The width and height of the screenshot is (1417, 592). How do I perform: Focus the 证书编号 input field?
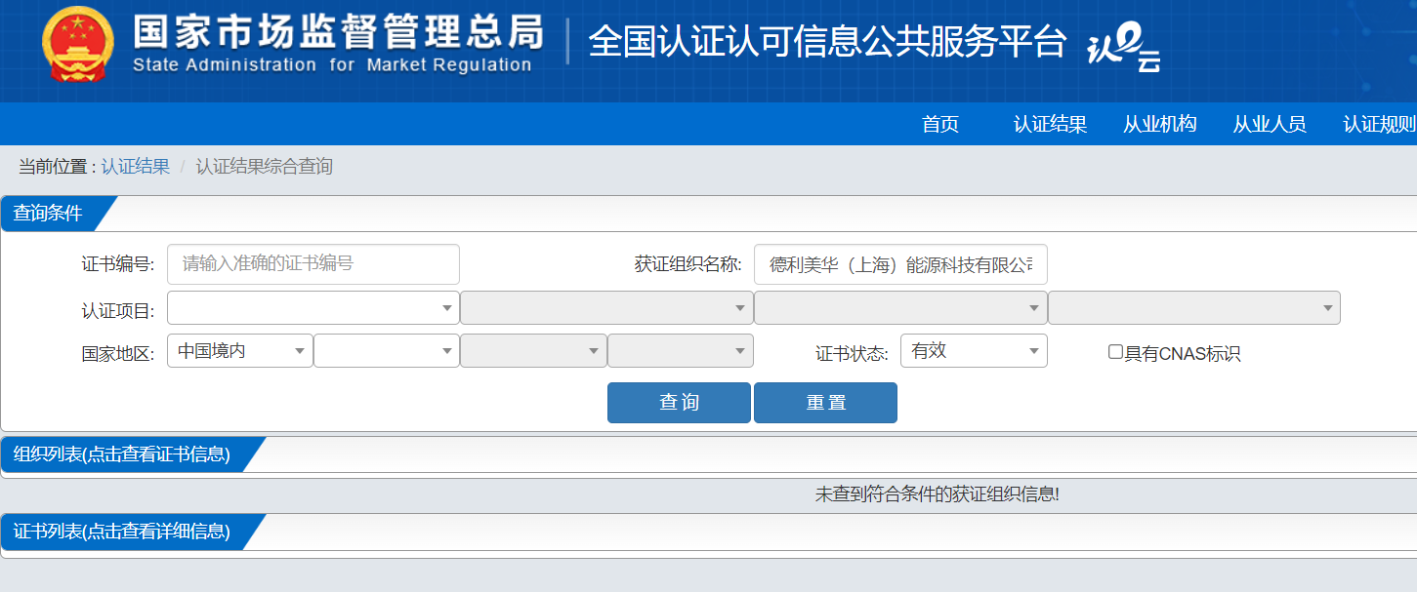tap(313, 264)
